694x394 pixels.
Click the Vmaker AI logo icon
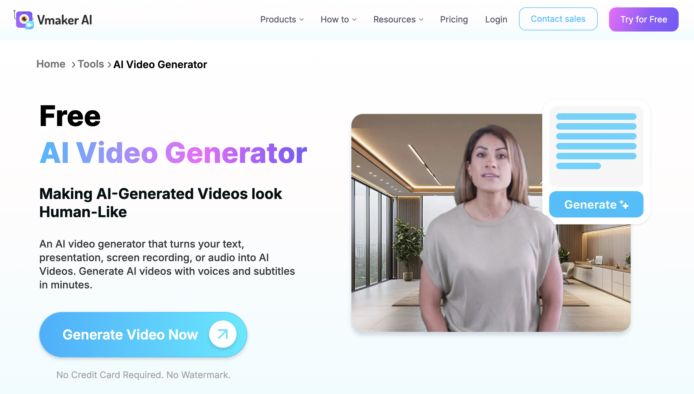[x=25, y=20]
